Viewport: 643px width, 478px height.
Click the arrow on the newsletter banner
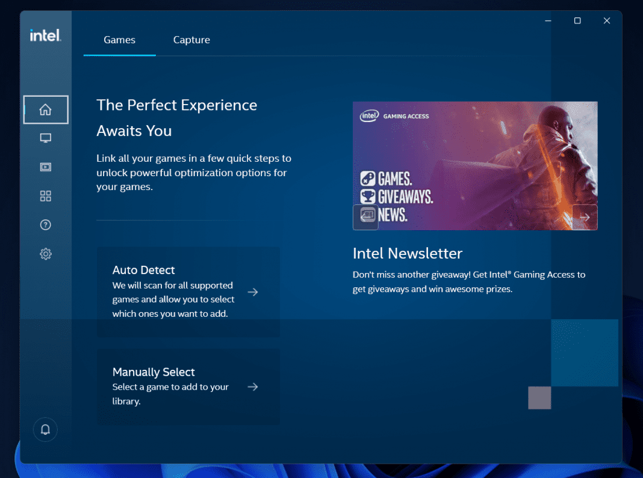(583, 217)
